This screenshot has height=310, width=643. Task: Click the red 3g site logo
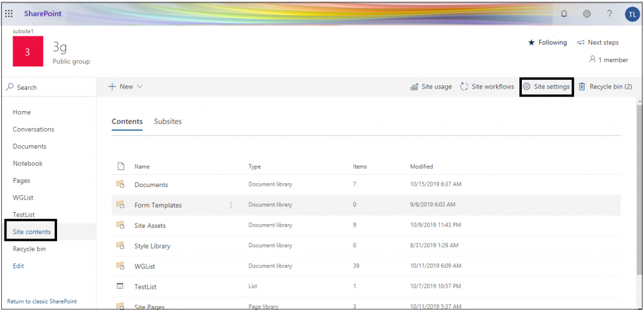tap(28, 51)
